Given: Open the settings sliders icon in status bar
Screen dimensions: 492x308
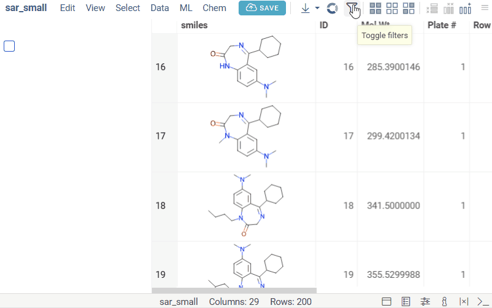Looking at the screenshot, I should click(425, 301).
